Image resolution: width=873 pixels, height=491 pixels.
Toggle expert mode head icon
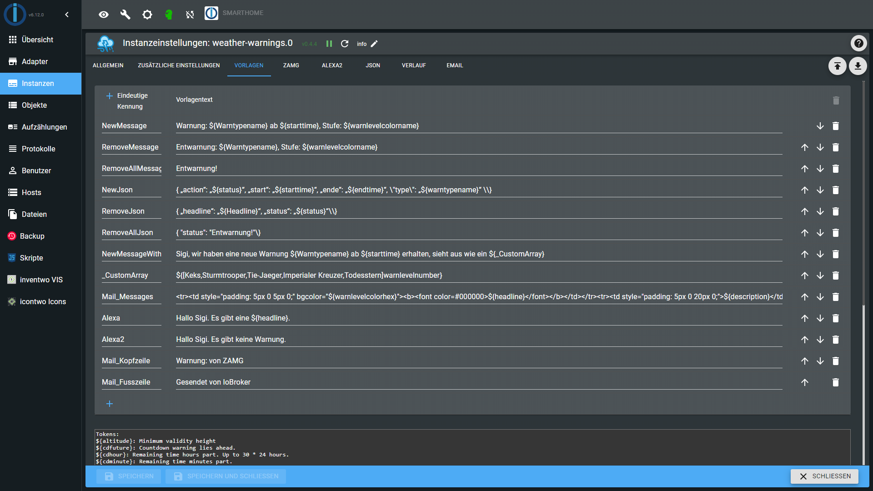[169, 15]
